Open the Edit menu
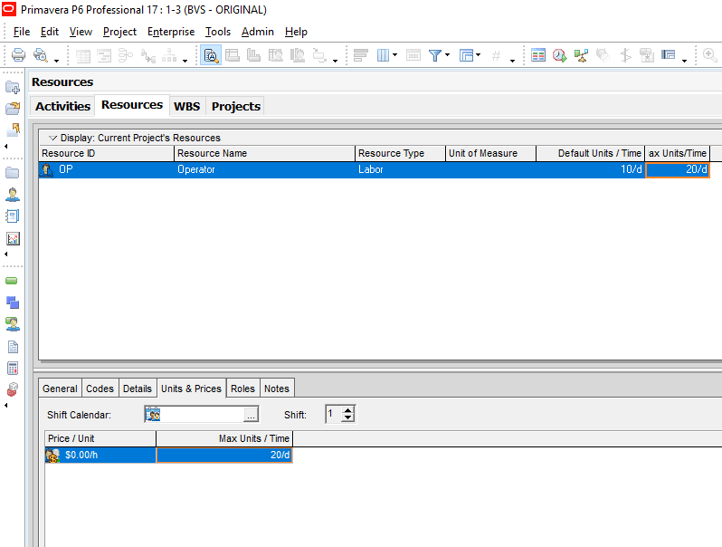This screenshot has width=722, height=547. click(49, 32)
